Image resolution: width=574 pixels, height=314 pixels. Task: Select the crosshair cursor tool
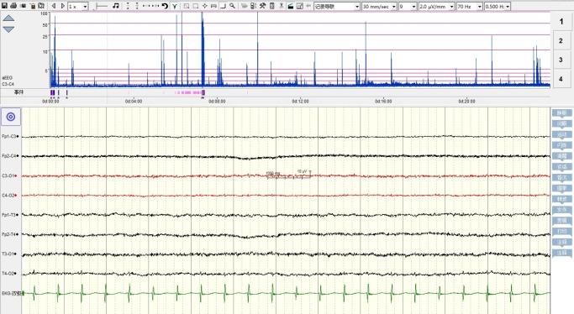[x=204, y=6]
